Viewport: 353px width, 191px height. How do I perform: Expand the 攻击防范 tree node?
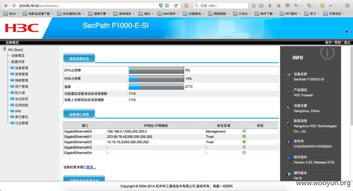(x=12, y=99)
